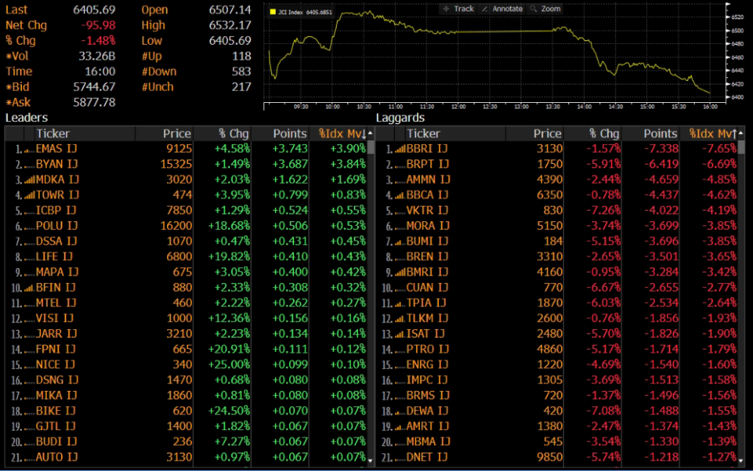Click the volume bars icon beside BBCA IJ
This screenshot has height=471, width=753.
click(400, 195)
